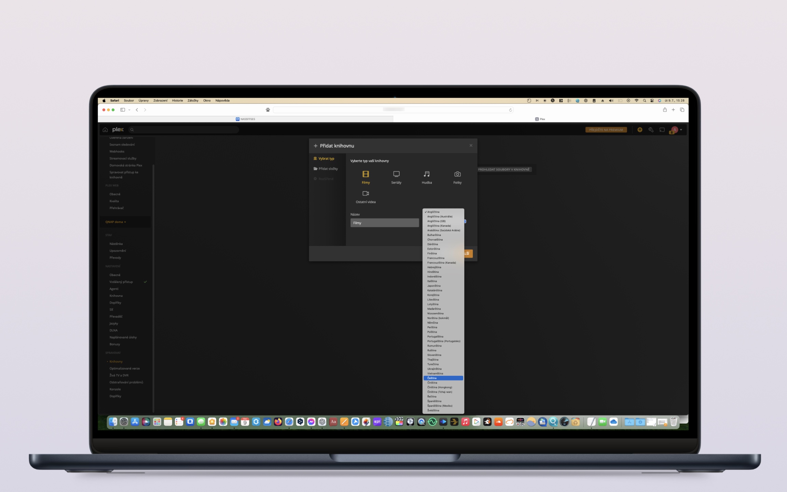Screen dimensions: 787x492
Task: Expand the QNAP doma server dropdown
Action: pyautogui.click(x=116, y=222)
